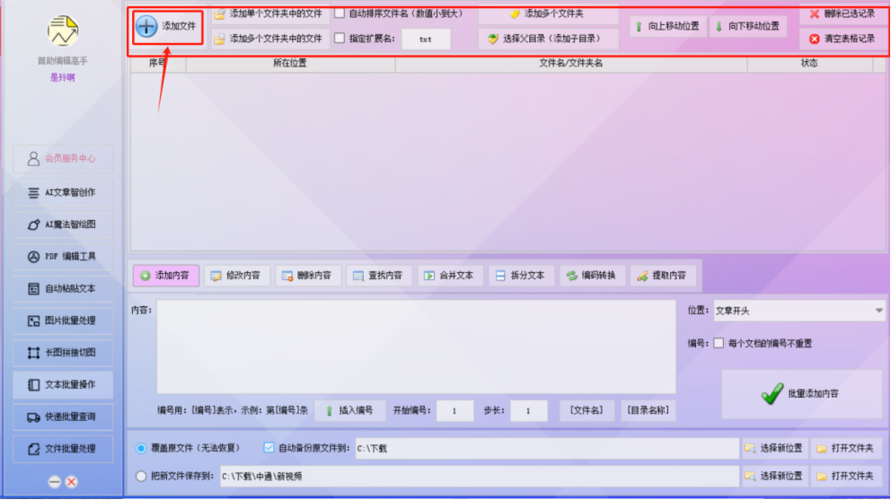Open AI文章智创作 in sidebar
891x500 pixels.
point(63,193)
